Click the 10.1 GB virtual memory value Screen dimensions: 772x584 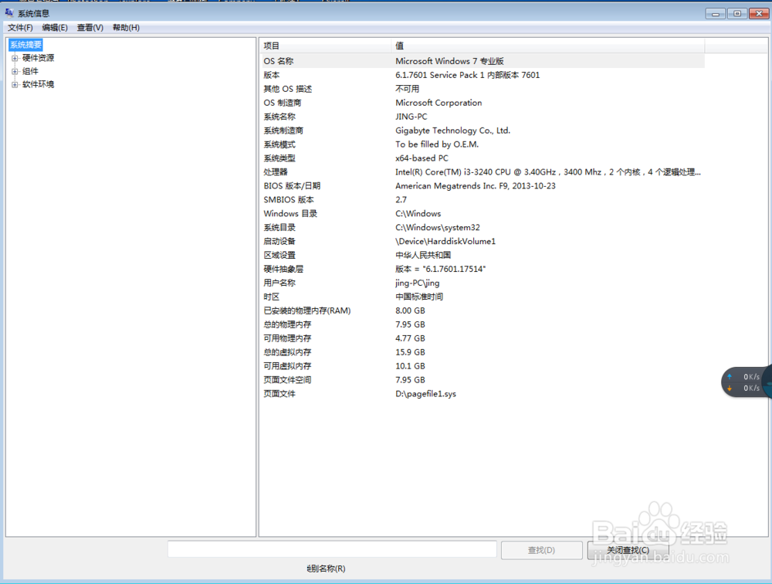410,366
